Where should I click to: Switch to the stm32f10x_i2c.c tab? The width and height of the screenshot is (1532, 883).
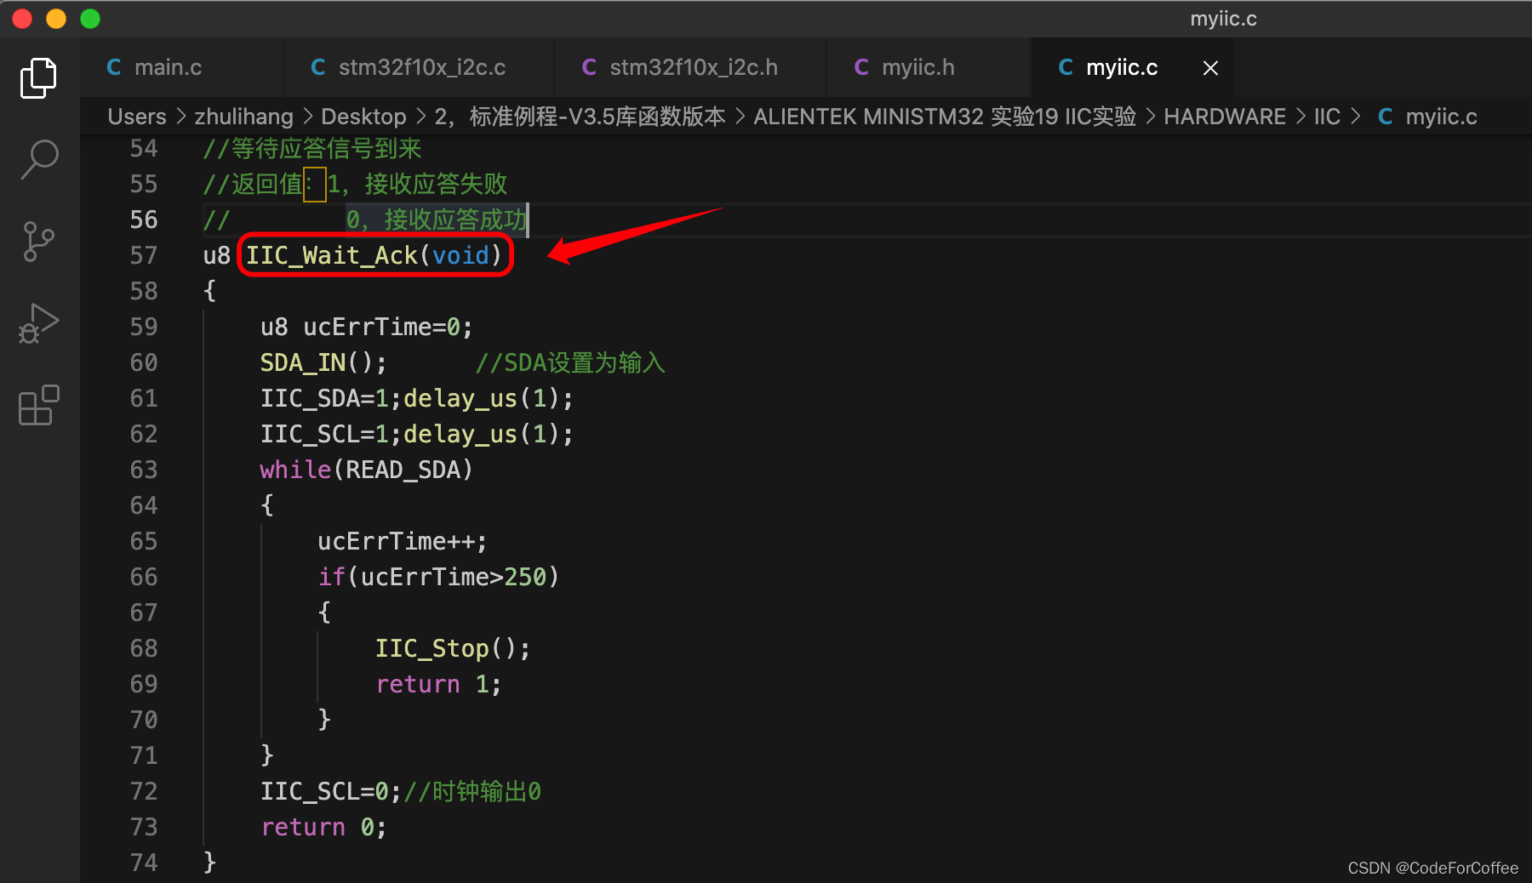click(x=421, y=68)
